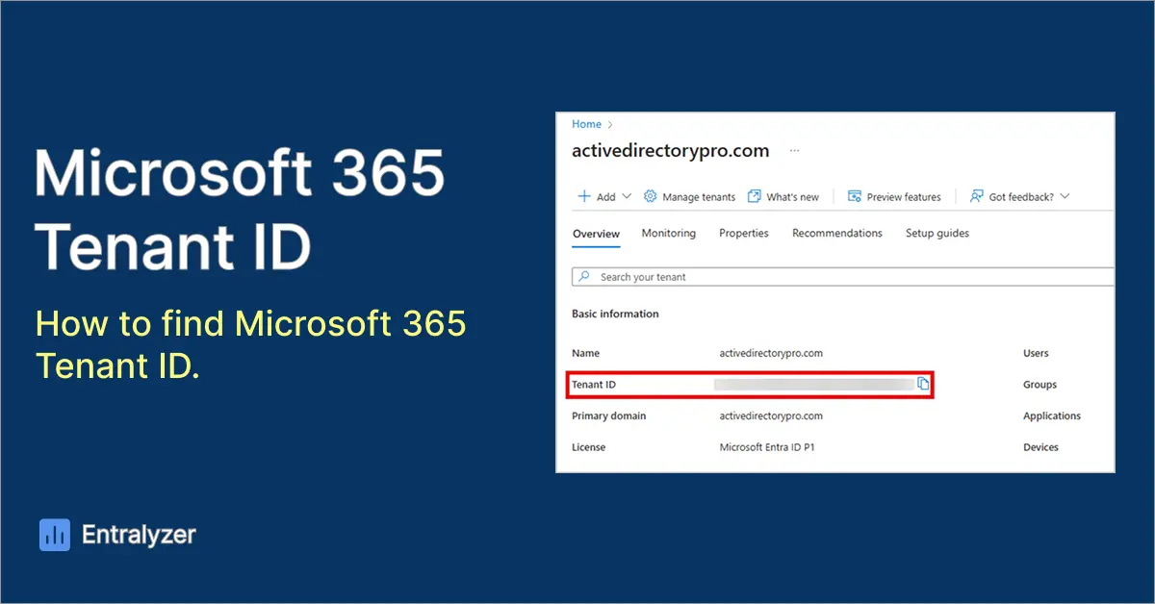
Task: Click the Name value activedirectorypro.com
Action: pyautogui.click(x=771, y=353)
